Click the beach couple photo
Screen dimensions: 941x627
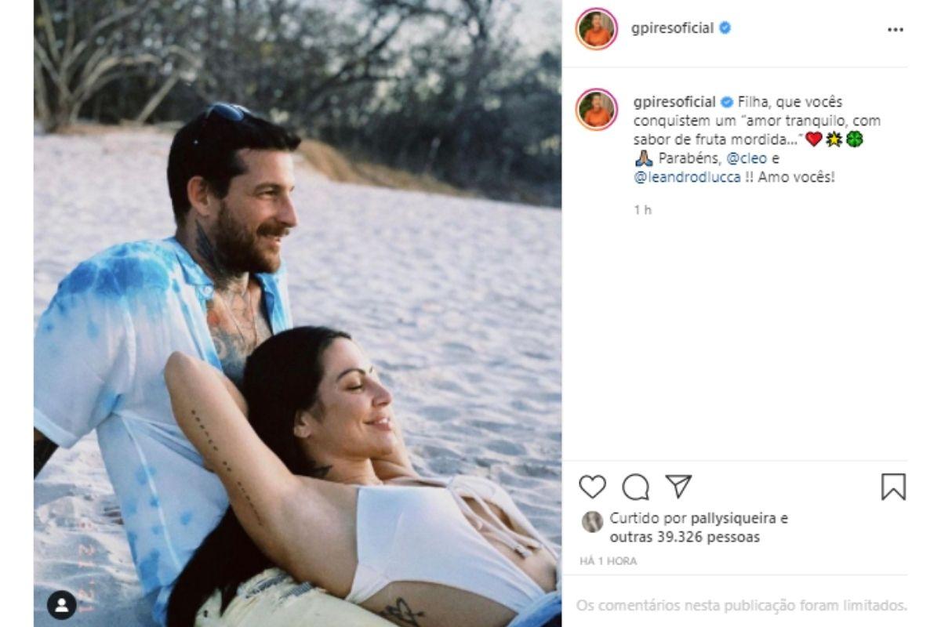297,313
